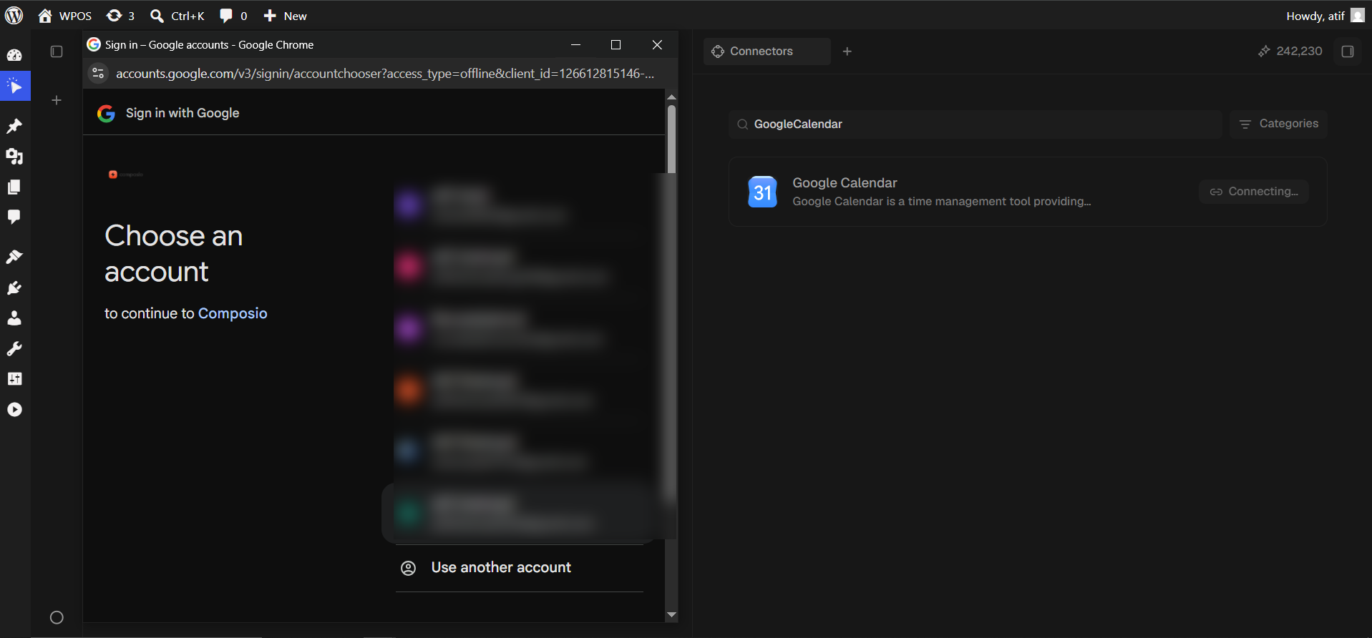View site information icon in Chrome address bar
This screenshot has width=1372, height=638.
[99, 73]
